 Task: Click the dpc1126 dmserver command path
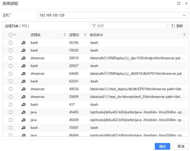tap(137, 58)
